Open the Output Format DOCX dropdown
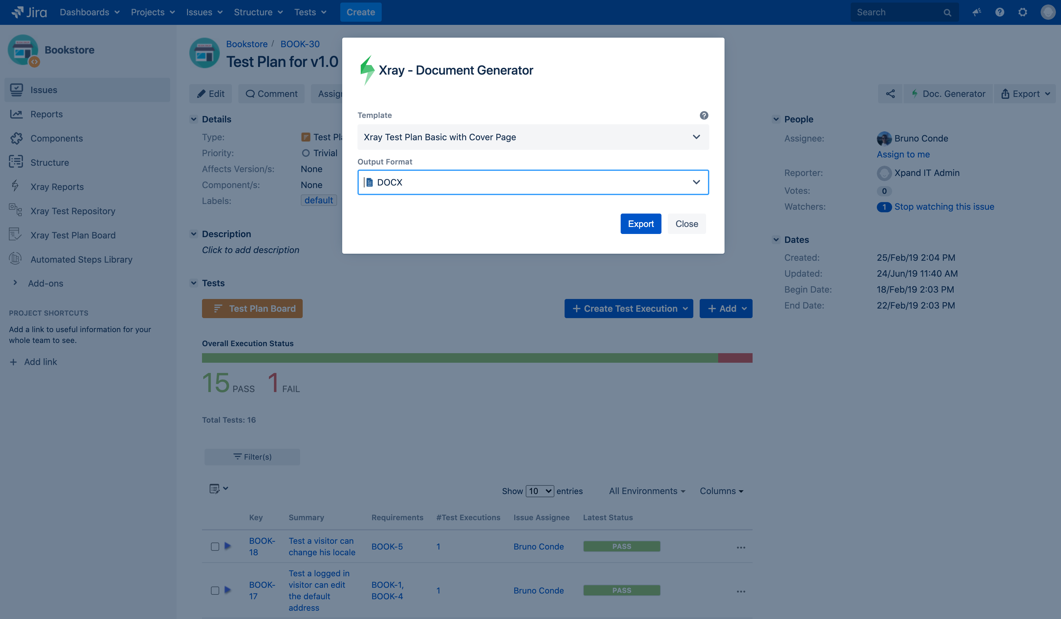The image size is (1061, 619). click(x=533, y=182)
